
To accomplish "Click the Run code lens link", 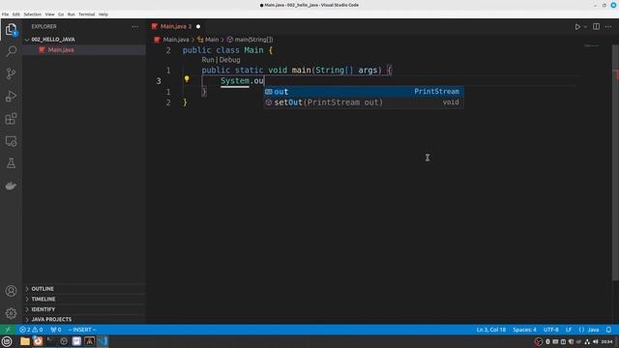I will [208, 60].
